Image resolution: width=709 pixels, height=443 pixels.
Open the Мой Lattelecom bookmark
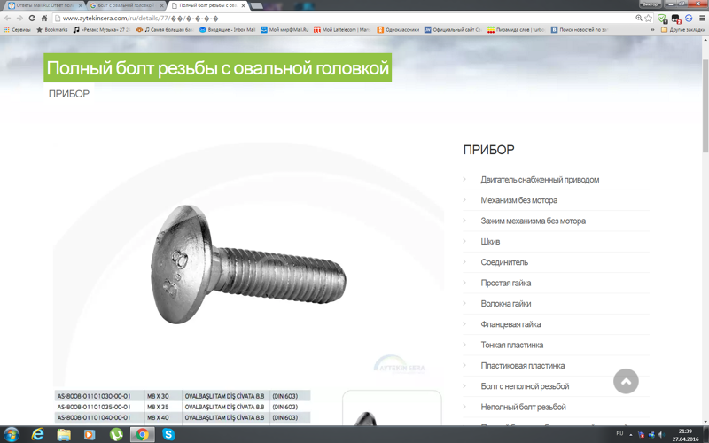(342, 30)
